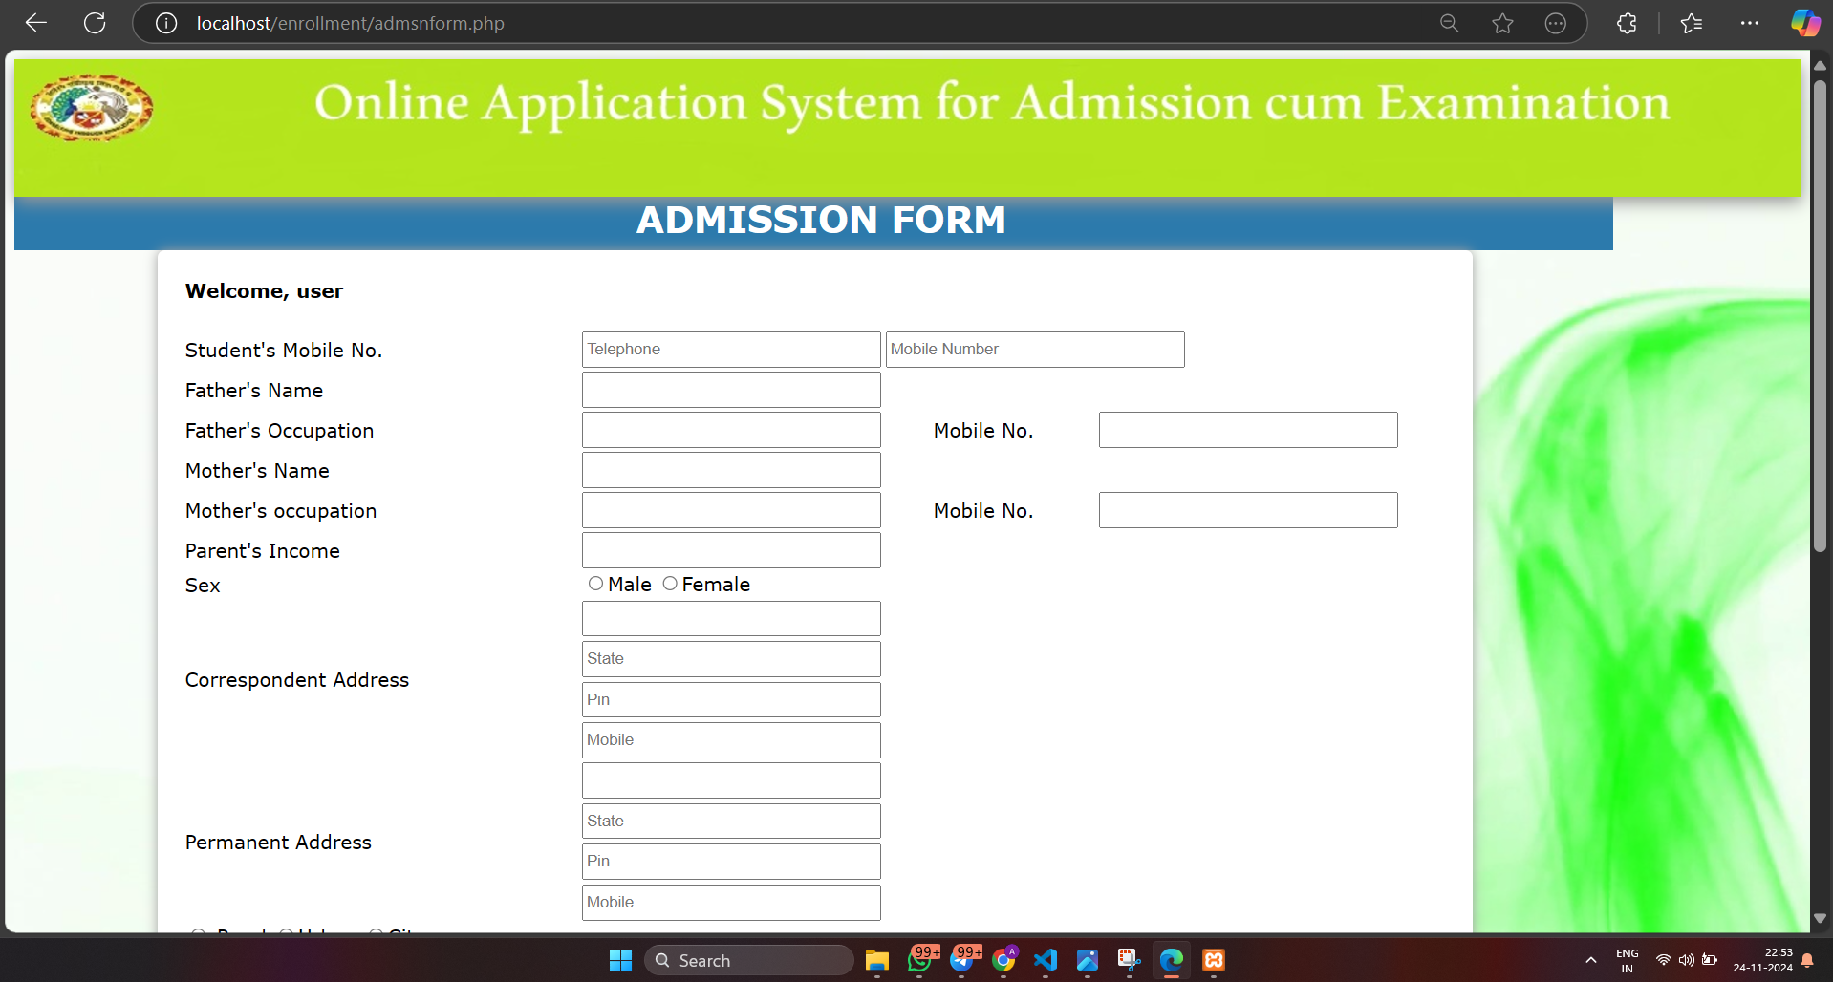
Task: Choose the Rural option at the bottom
Action: [198, 934]
